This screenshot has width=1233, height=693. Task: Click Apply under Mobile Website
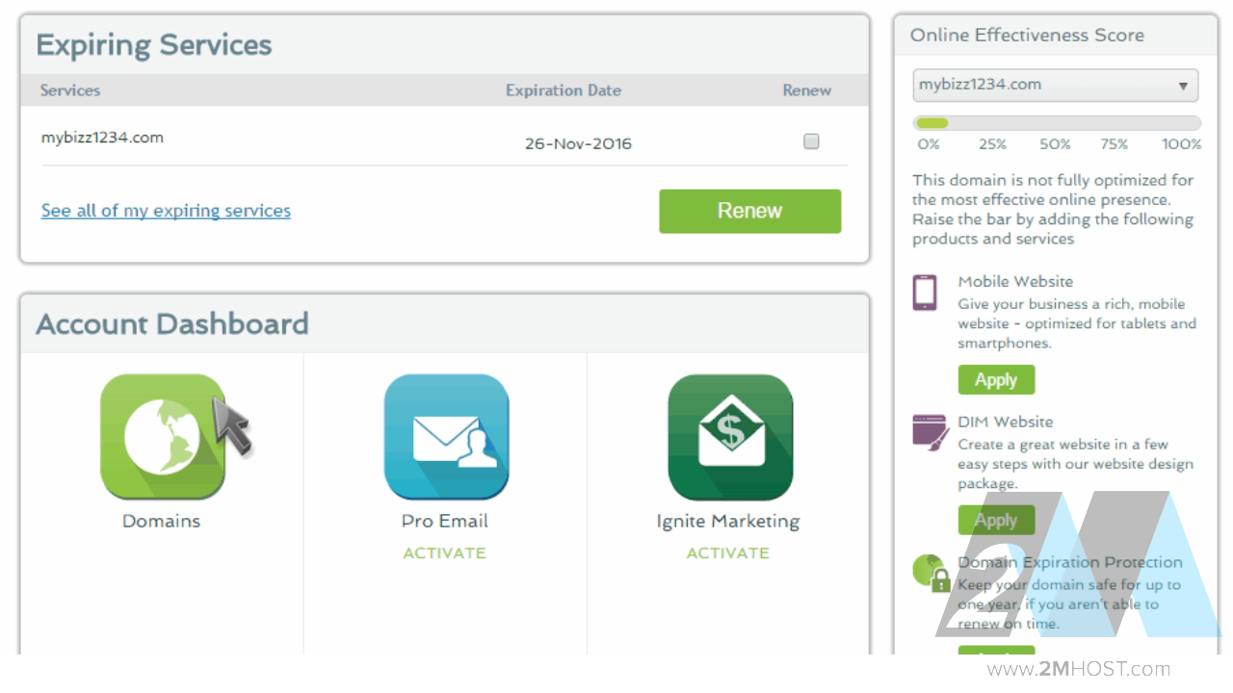click(996, 379)
